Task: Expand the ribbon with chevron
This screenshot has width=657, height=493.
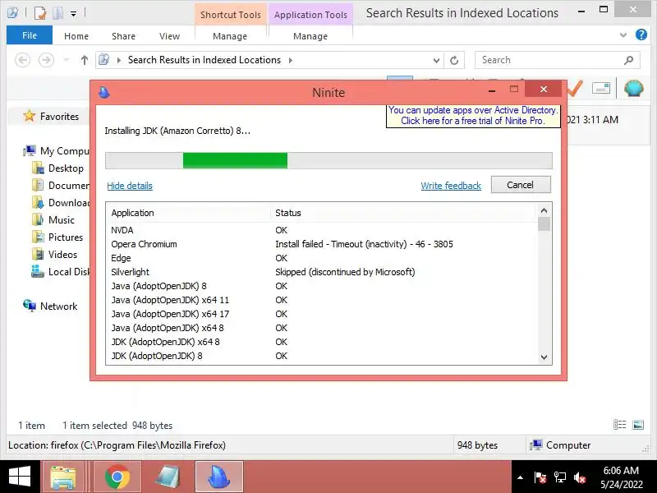Action: (x=623, y=35)
